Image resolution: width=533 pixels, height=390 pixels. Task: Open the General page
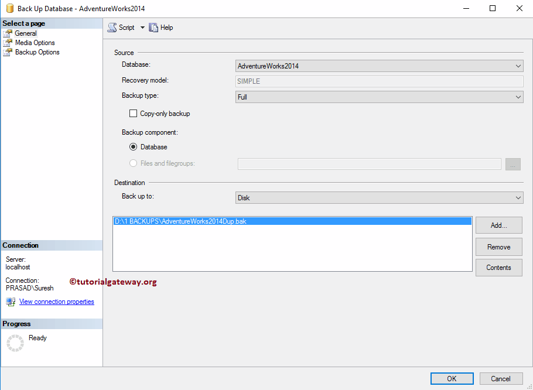[x=26, y=33]
